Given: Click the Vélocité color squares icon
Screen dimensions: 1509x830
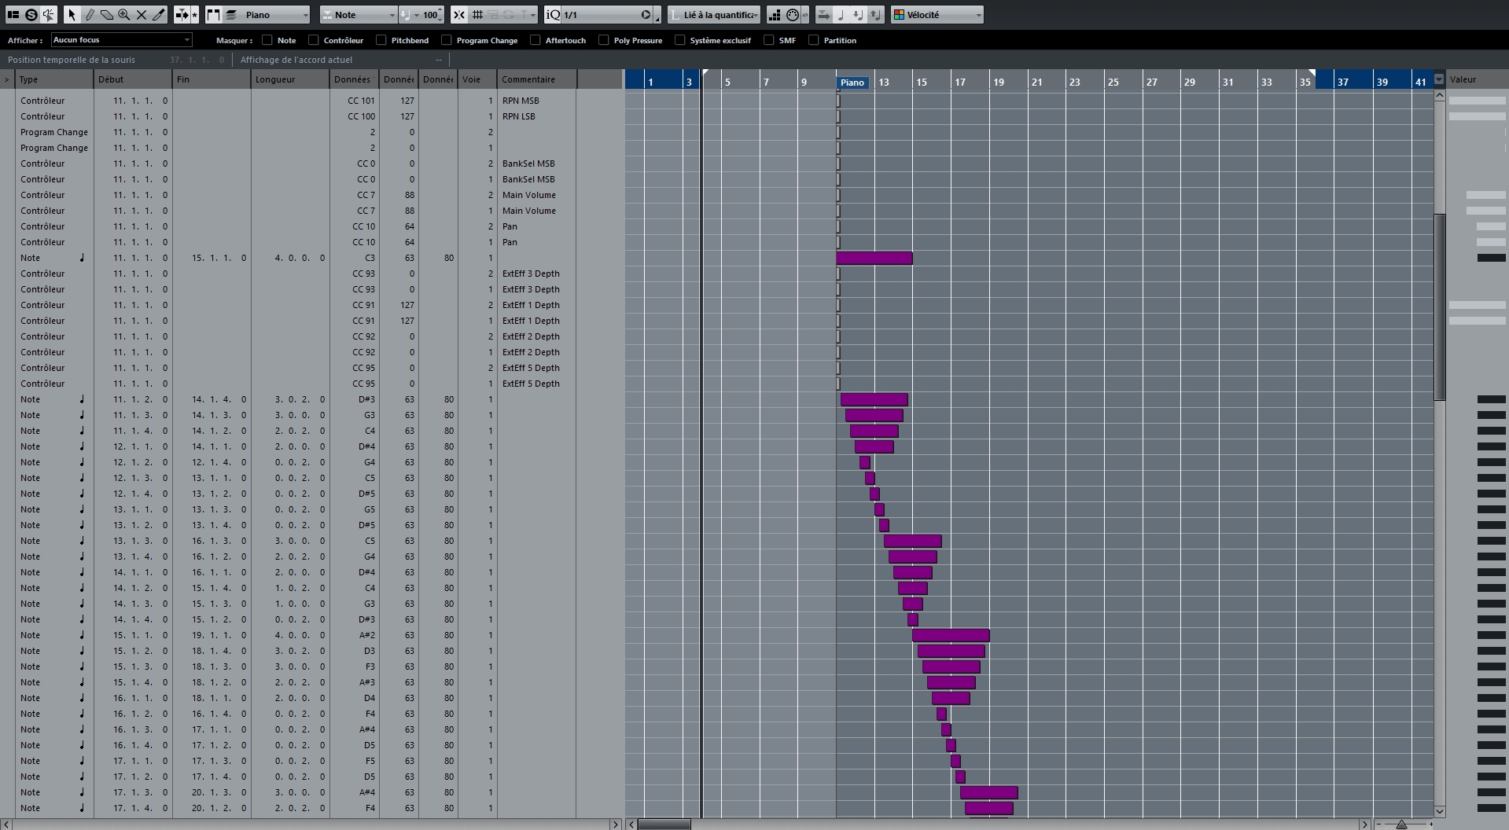Looking at the screenshot, I should click(899, 14).
